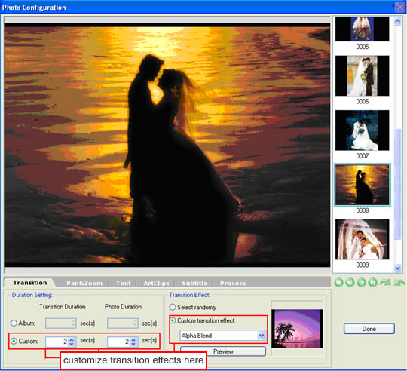This screenshot has width=407, height=371.
Task: Click the 'Duration Setting:' group label
Action: click(32, 295)
